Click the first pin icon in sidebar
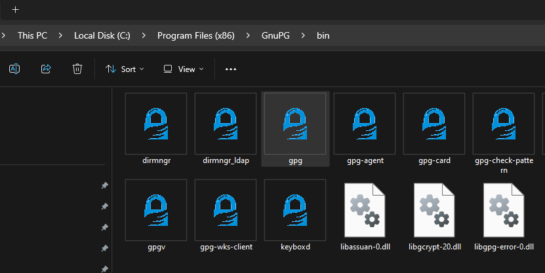The image size is (545, 273). pos(104,185)
